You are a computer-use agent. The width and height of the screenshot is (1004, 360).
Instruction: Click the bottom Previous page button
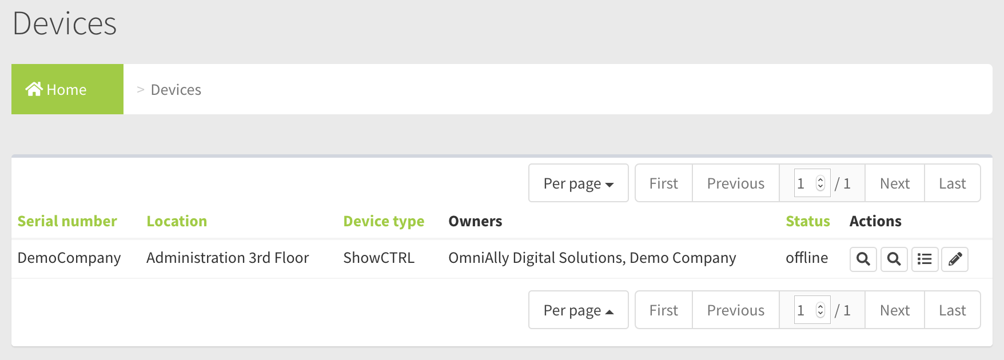point(736,310)
